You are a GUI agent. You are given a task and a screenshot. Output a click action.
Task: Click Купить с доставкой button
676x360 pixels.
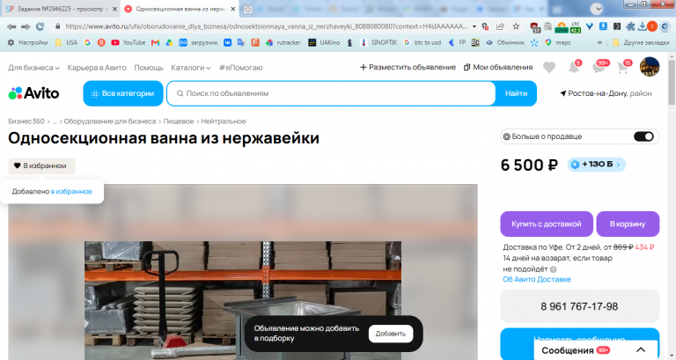pyautogui.click(x=547, y=224)
